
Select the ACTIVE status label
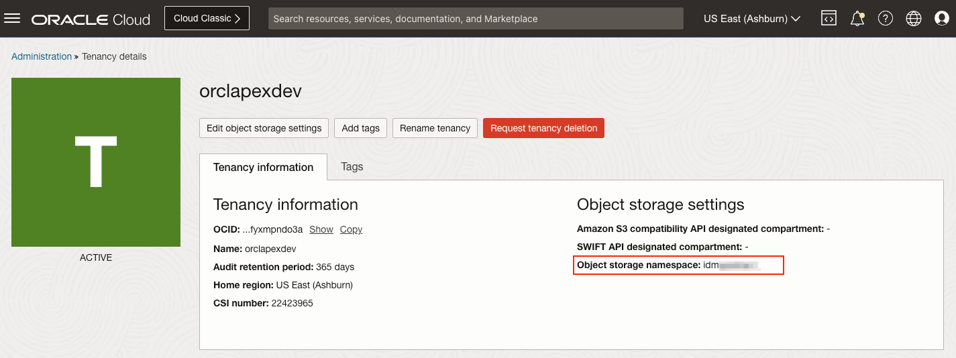96,257
